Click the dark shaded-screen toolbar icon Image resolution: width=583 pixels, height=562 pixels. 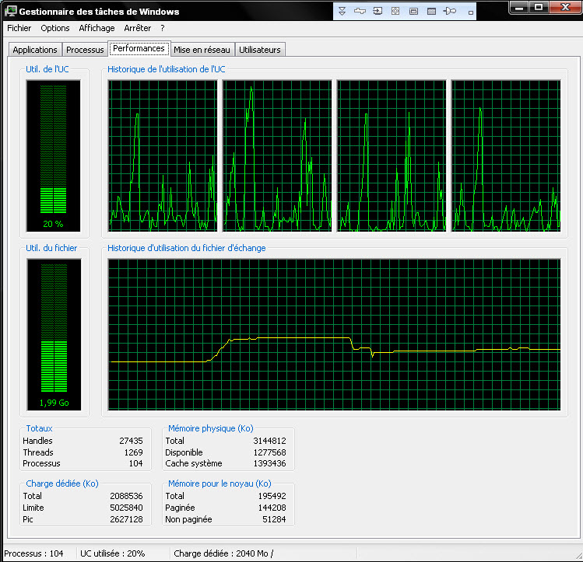(x=431, y=12)
